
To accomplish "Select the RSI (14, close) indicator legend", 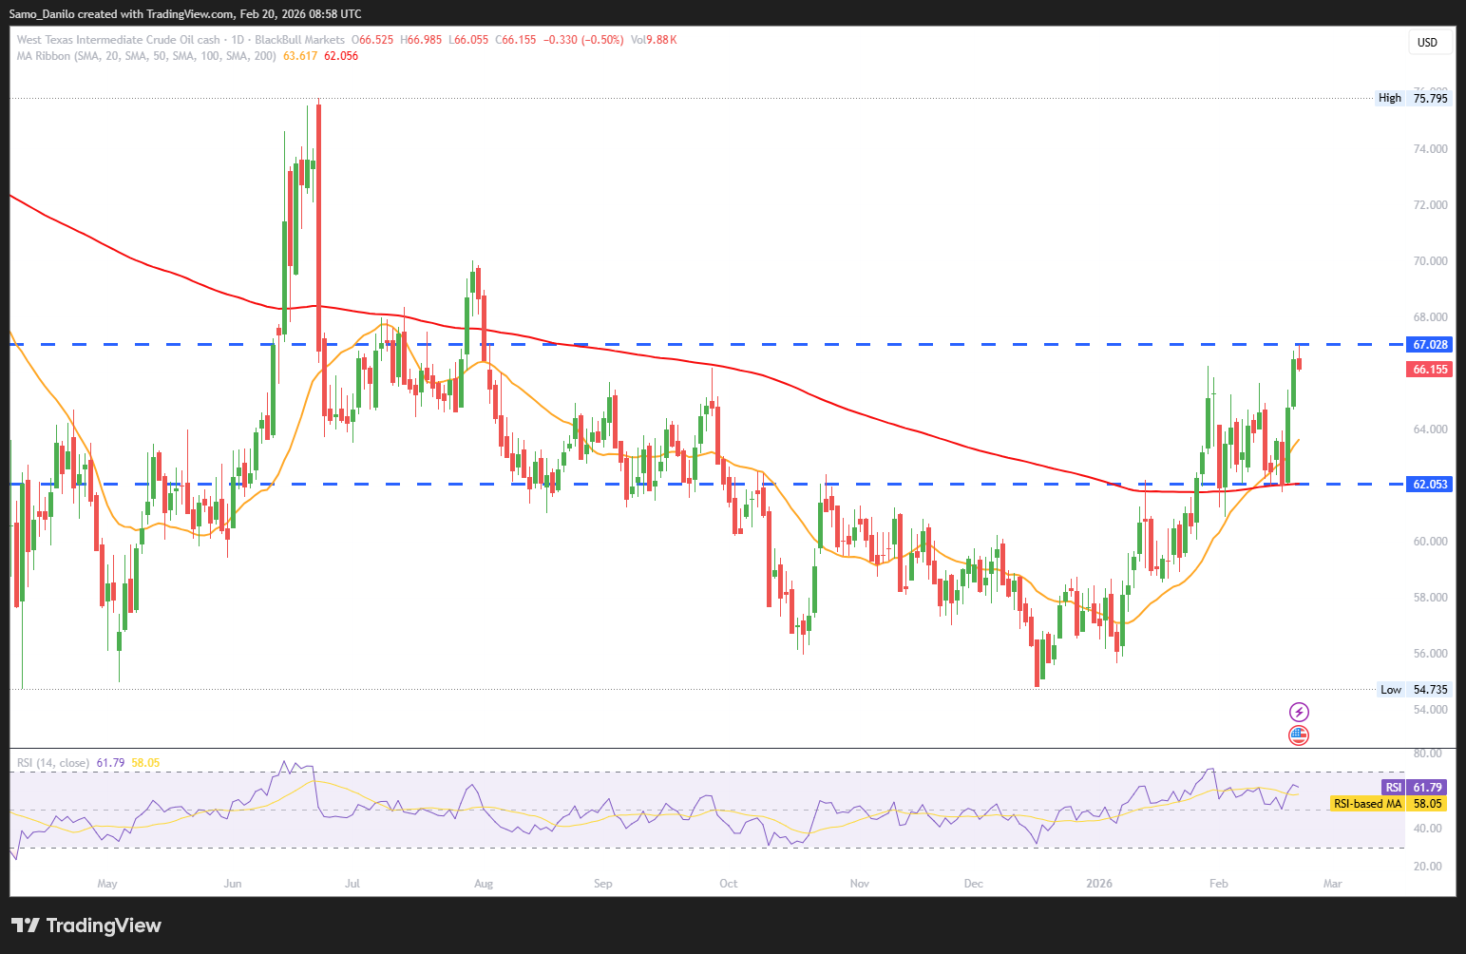I will click(52, 763).
